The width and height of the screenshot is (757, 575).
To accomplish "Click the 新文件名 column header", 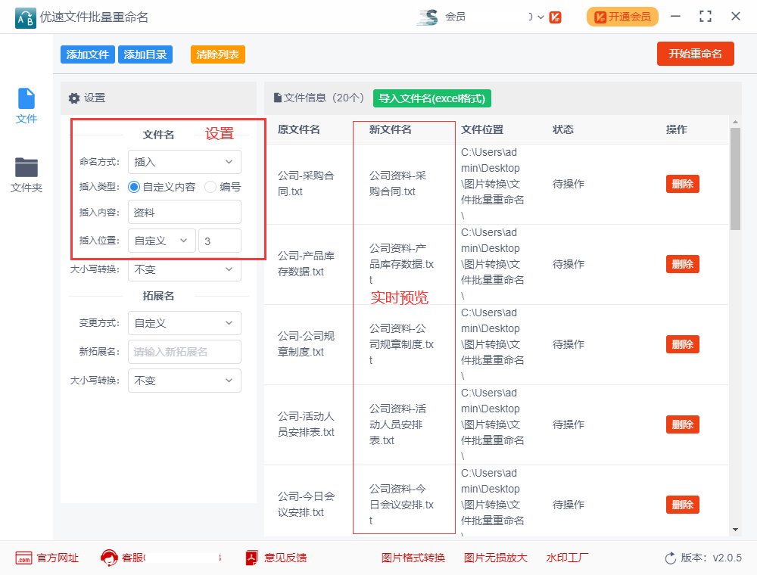I will [x=391, y=129].
